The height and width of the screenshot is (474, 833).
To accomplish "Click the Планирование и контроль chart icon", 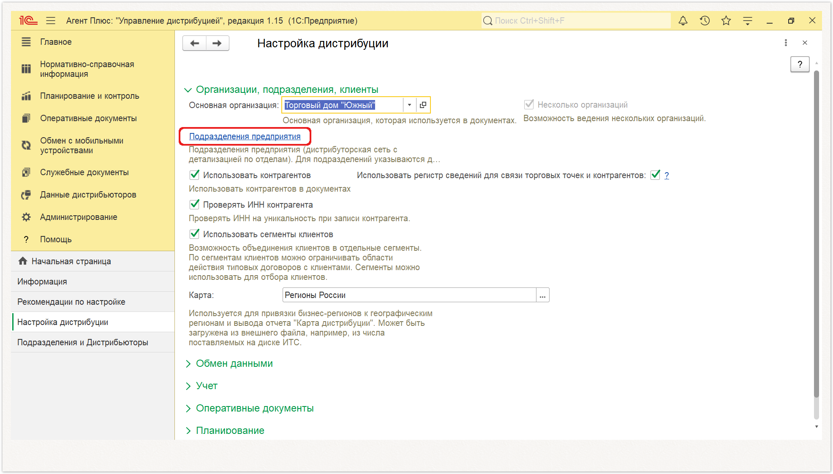I will (x=26, y=96).
